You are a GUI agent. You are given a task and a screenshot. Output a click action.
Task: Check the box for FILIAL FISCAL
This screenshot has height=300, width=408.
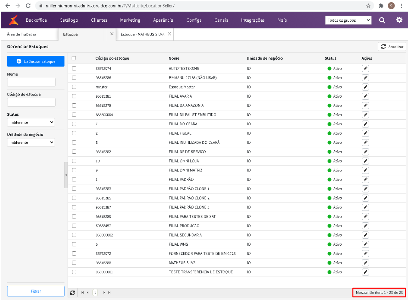coord(74,133)
